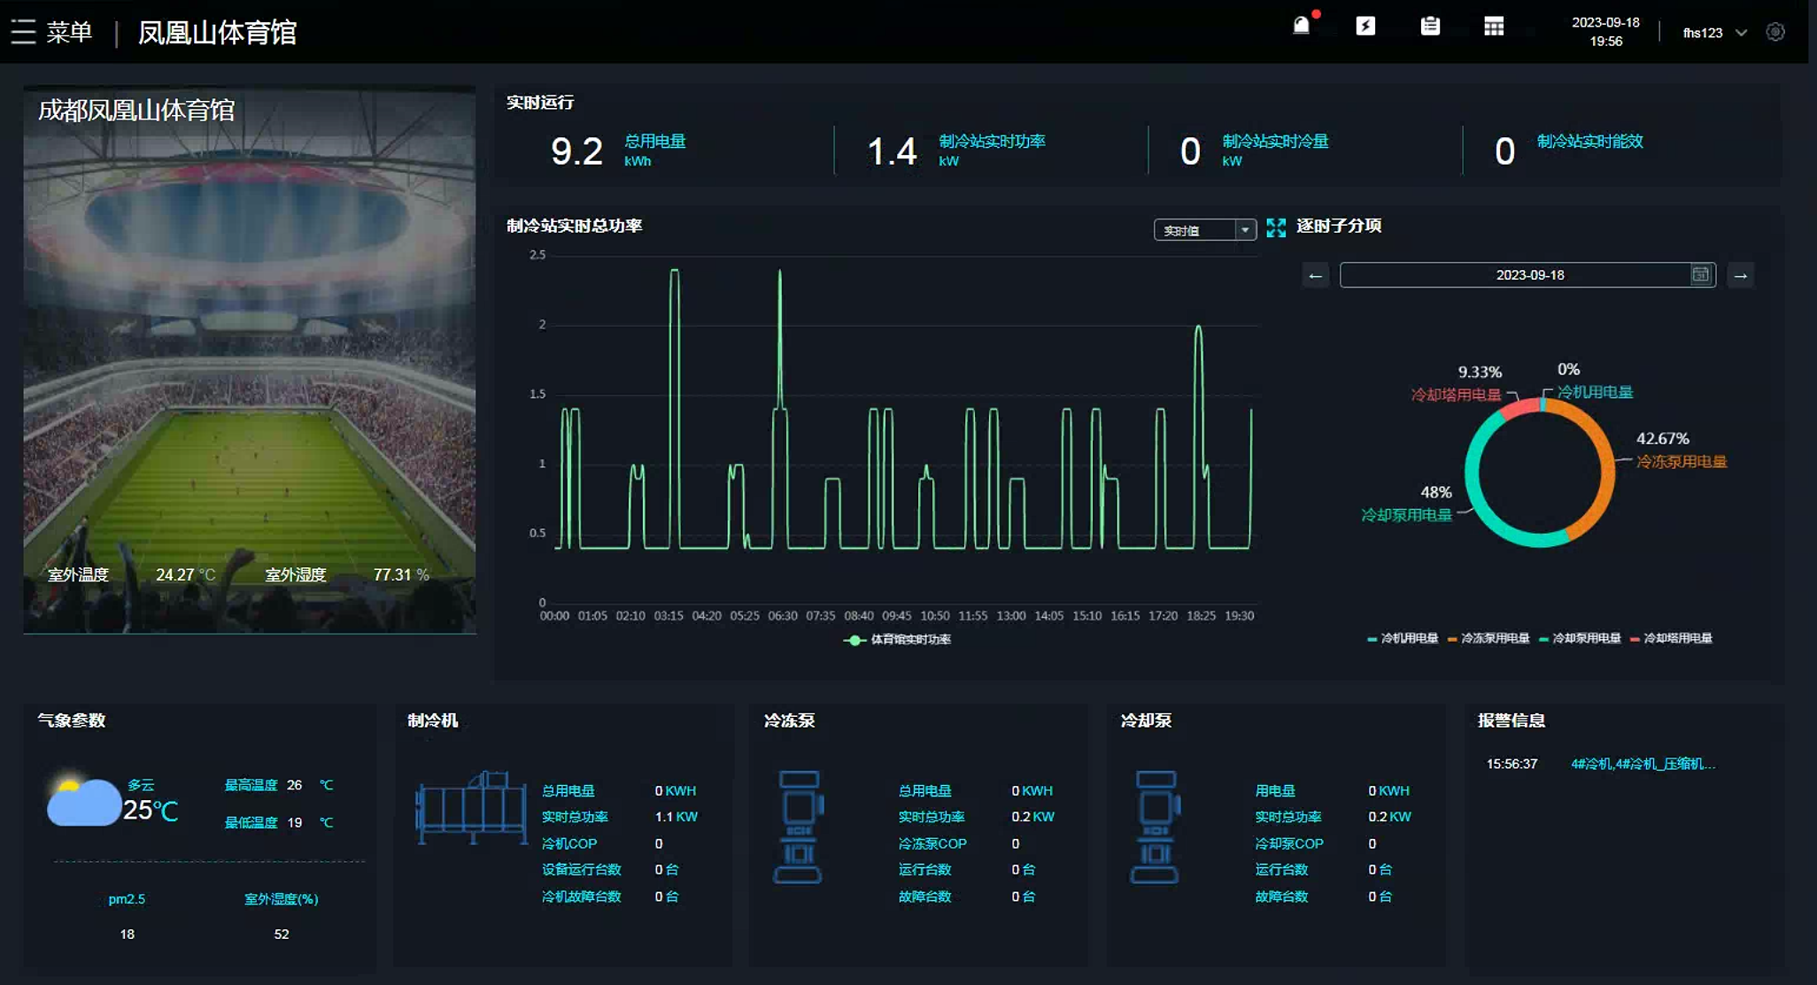Click the alarm bell notification icon
1817x985 pixels.
point(1301,26)
